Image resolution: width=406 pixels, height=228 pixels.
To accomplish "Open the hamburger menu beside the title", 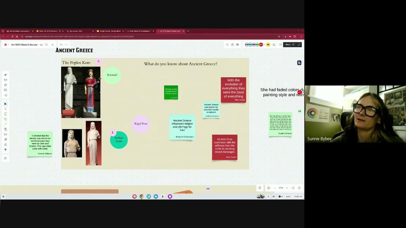I will [52, 45].
